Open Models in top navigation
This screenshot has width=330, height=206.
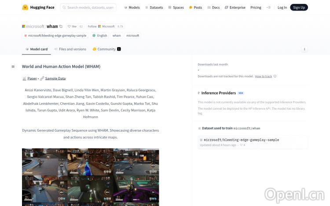pyautogui.click(x=132, y=7)
